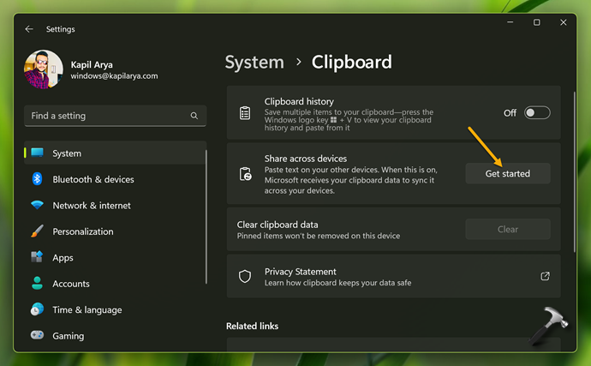Screen dimensions: 591x366
Task: Click the Bluetooth & devices icon
Action: click(x=37, y=179)
